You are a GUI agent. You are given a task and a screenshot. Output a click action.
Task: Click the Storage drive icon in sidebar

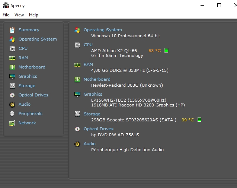coord(12,86)
